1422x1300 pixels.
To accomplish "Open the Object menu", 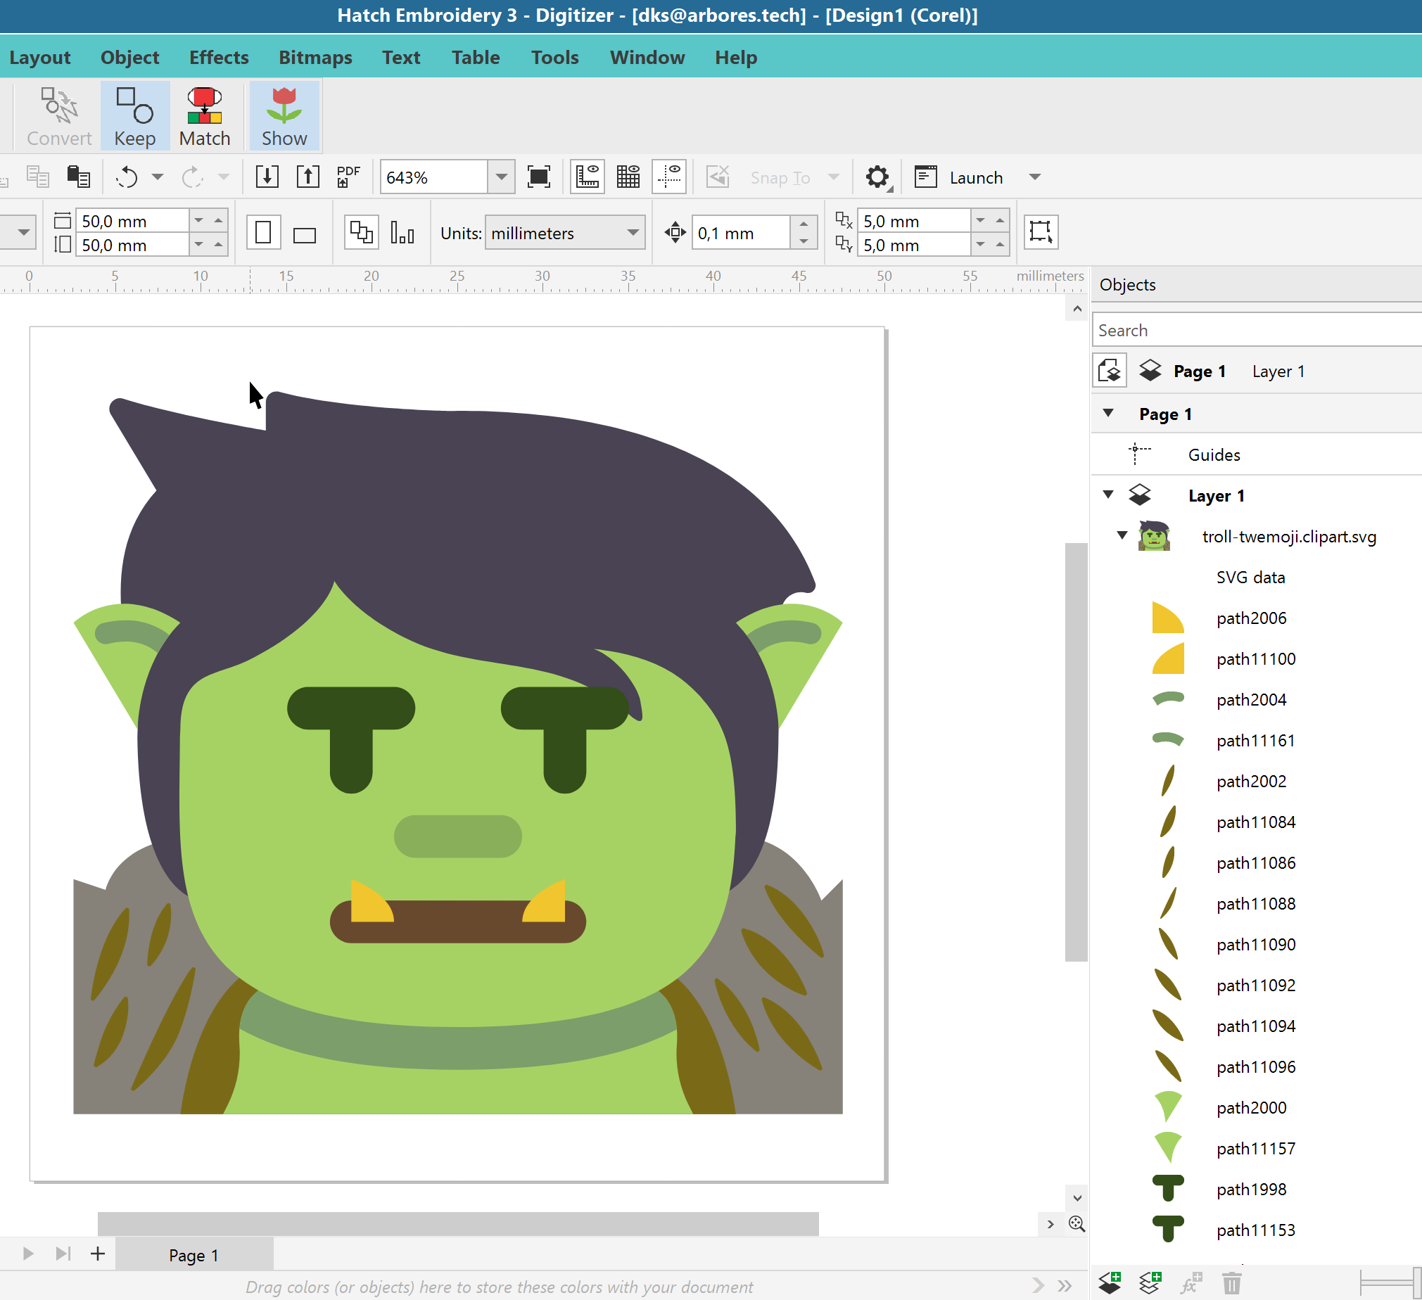I will (x=129, y=57).
